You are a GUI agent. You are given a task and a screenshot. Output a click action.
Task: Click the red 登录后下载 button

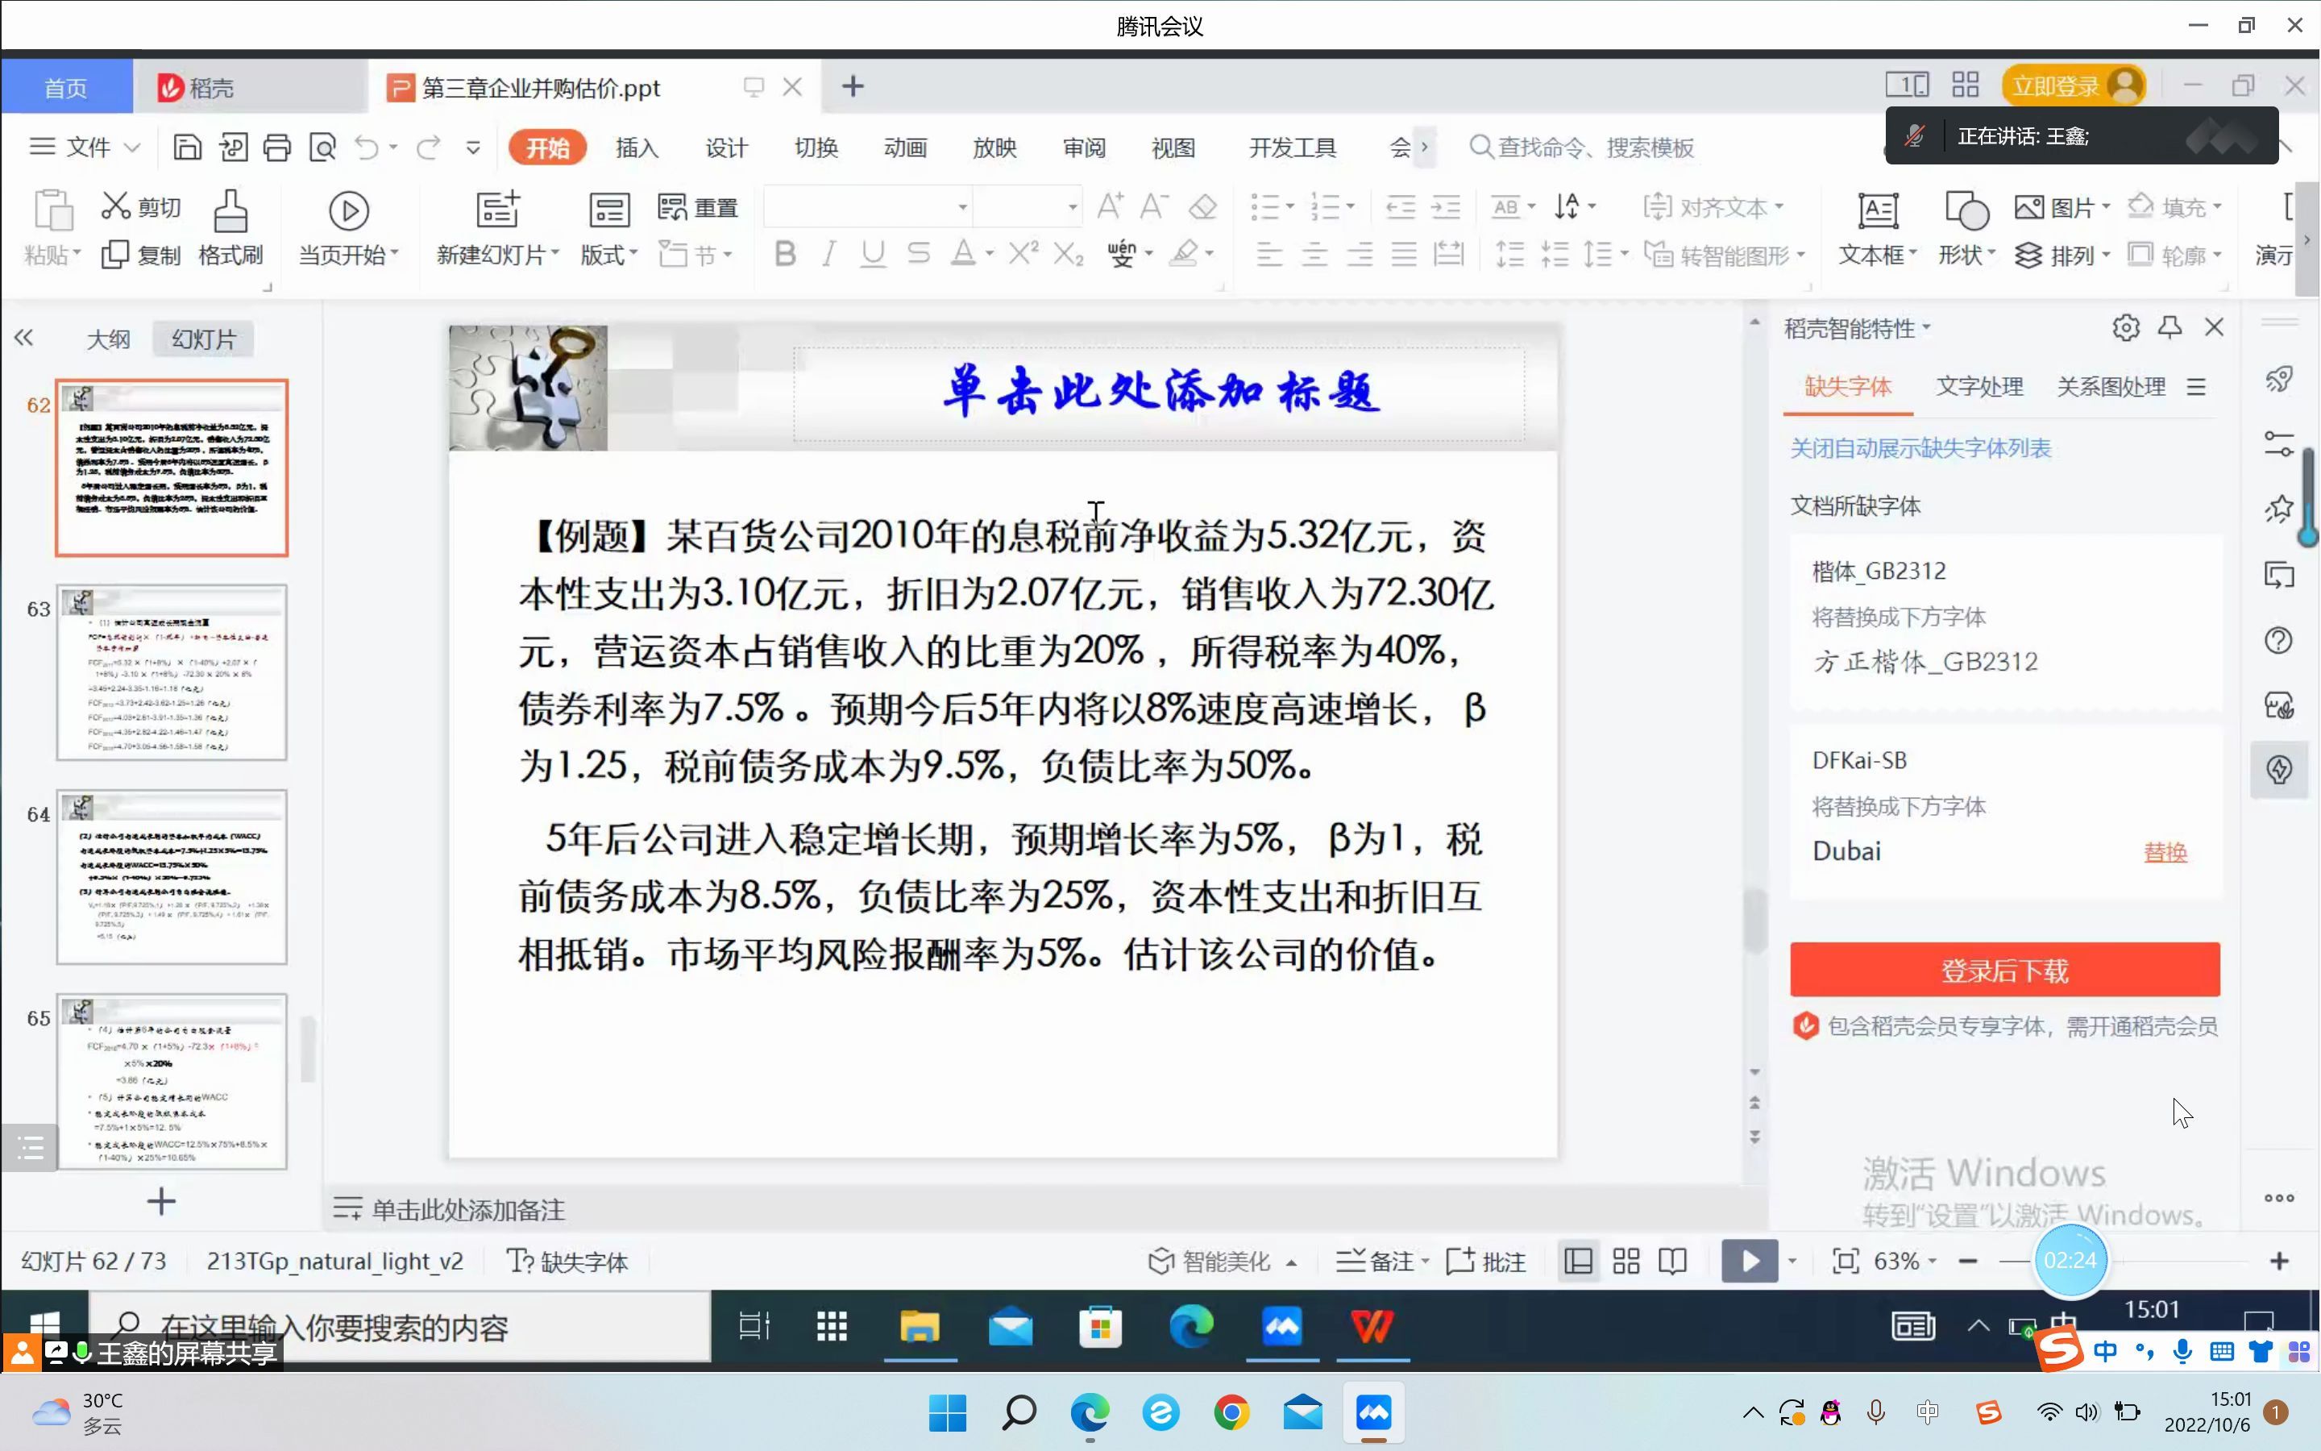click(2004, 971)
